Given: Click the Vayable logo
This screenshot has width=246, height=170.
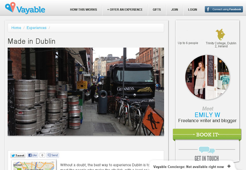Looking at the screenshot, I should pyautogui.click(x=25, y=8).
